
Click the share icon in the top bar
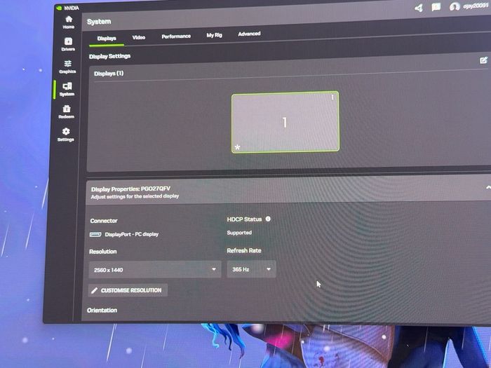tap(419, 8)
